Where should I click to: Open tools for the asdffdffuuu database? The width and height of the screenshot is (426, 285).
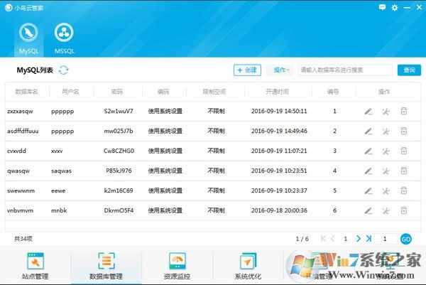386,131
